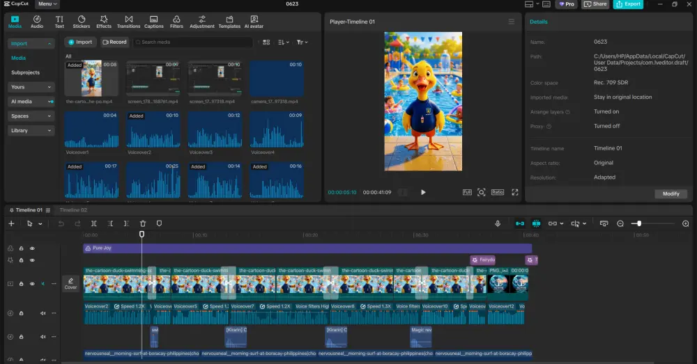
Task: Click the Split clip tool in timeline toolbar
Action: click(x=94, y=223)
